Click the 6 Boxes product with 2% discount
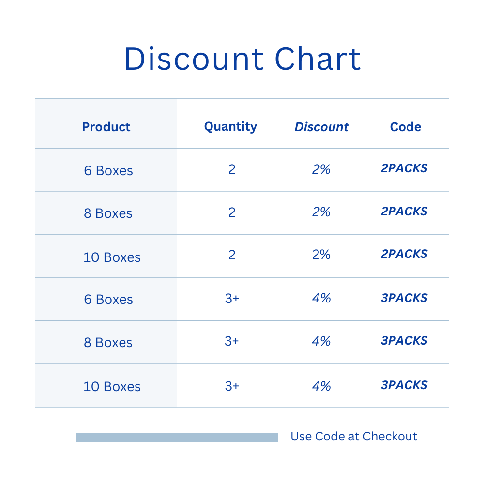 pos(108,170)
